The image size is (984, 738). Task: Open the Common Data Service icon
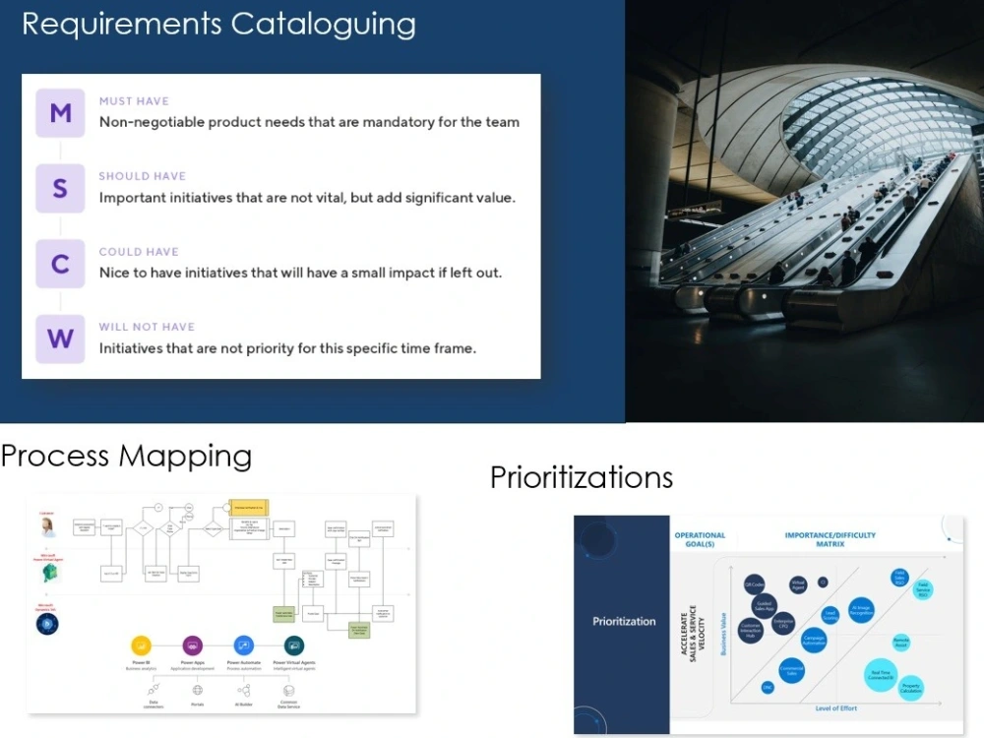[x=288, y=691]
